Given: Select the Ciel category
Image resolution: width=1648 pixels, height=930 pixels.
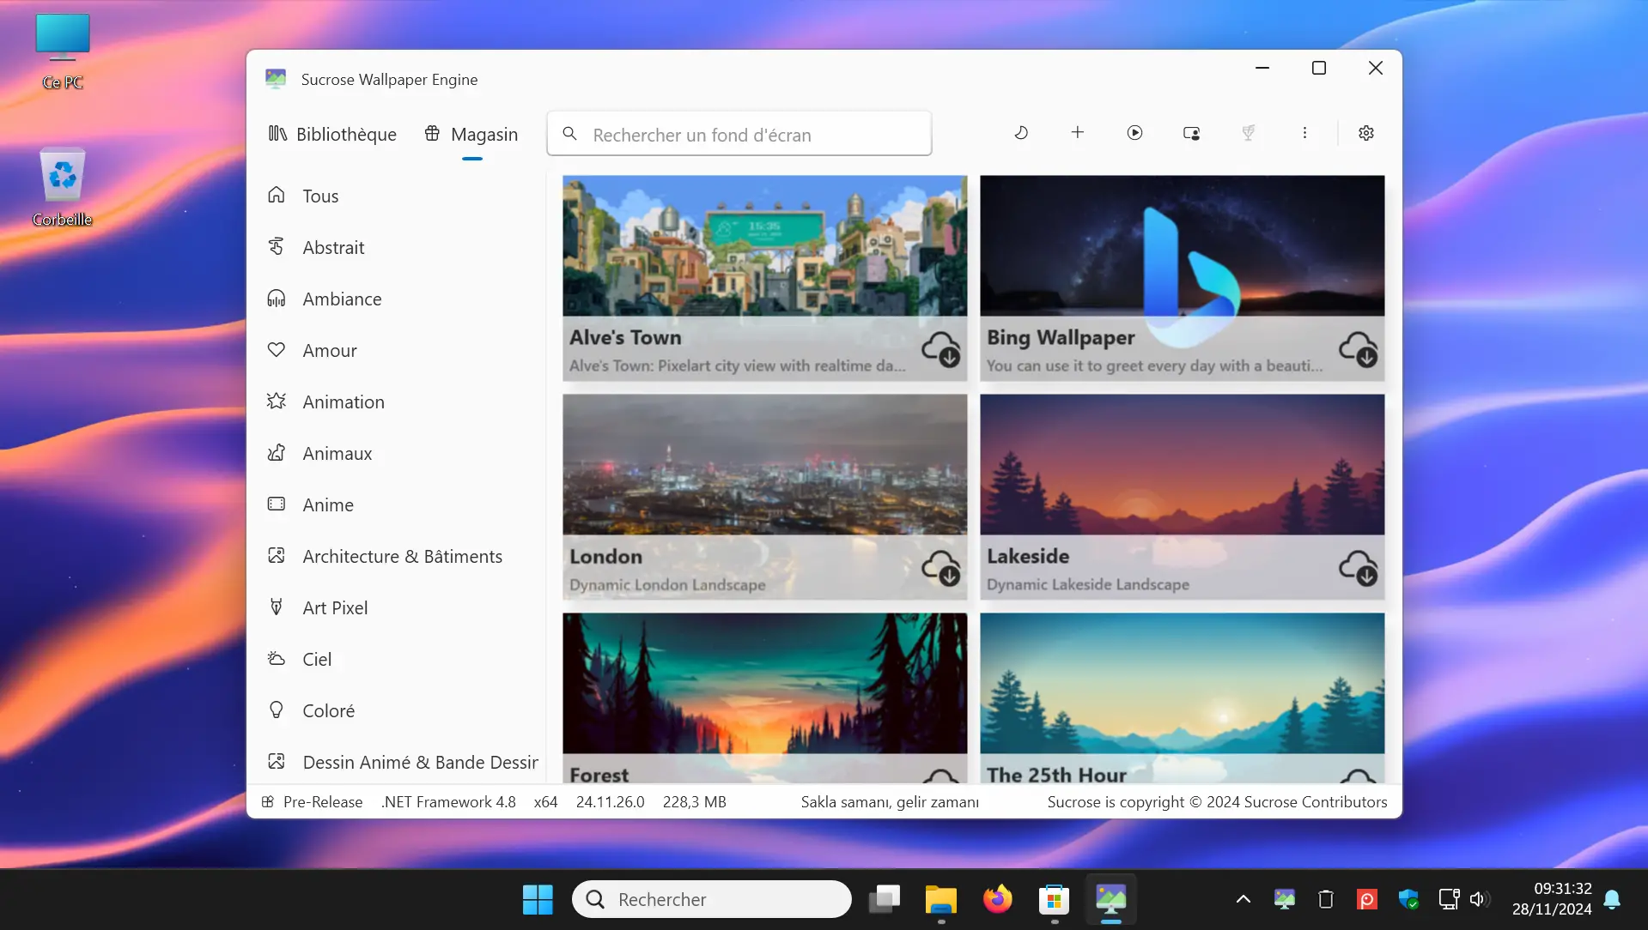Looking at the screenshot, I should pyautogui.click(x=397, y=659).
